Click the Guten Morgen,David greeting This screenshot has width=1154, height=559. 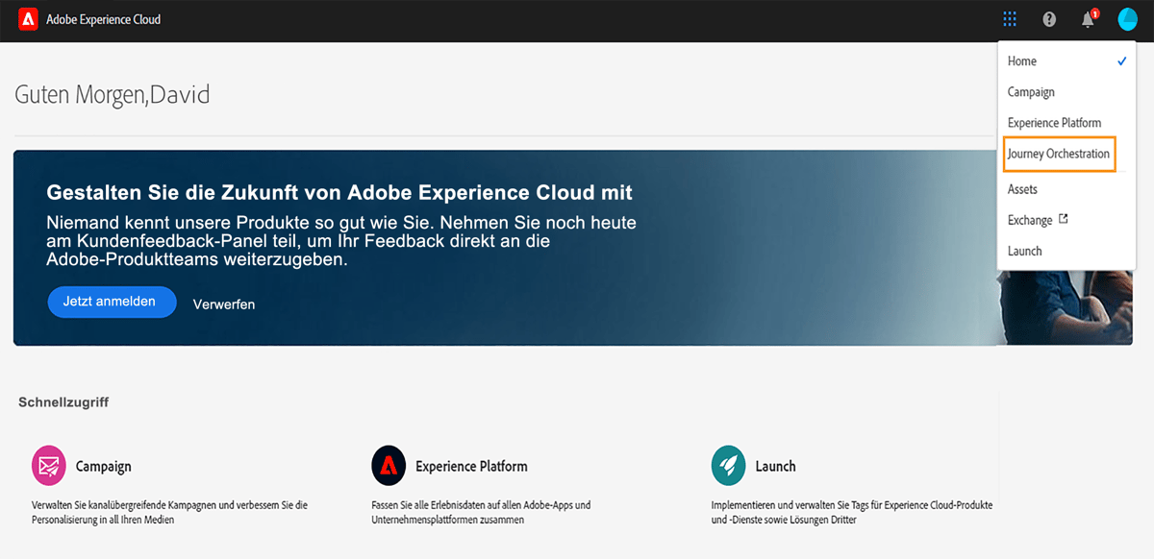click(x=113, y=94)
